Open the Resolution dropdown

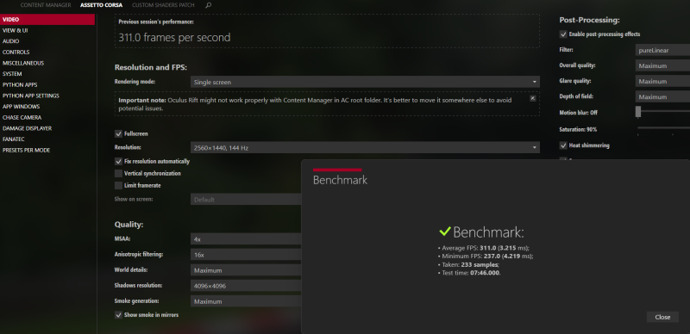(365, 148)
